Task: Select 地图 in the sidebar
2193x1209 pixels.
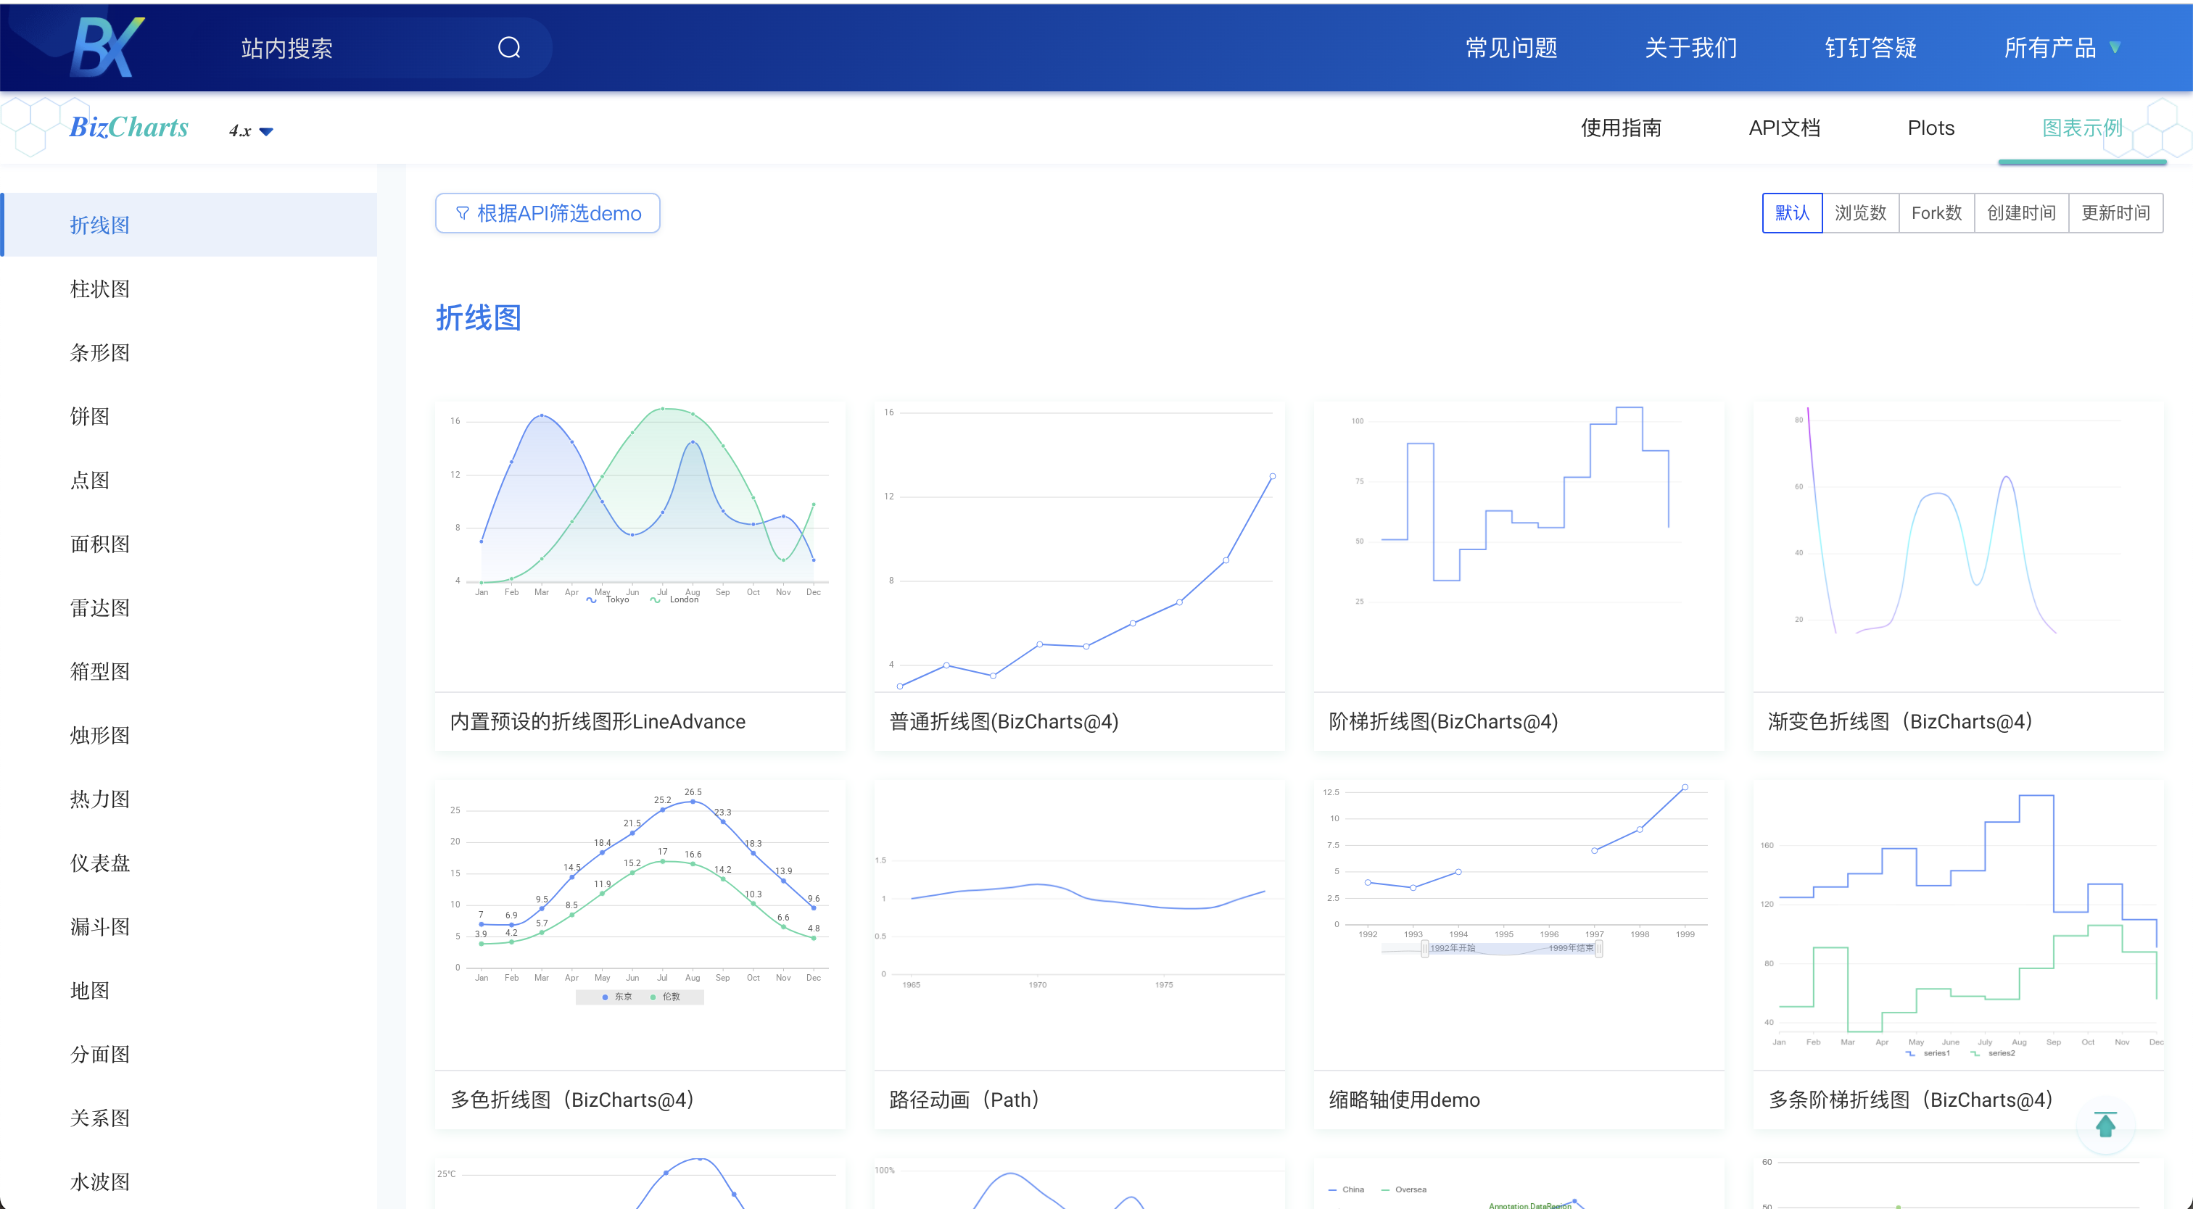Action: (188, 990)
